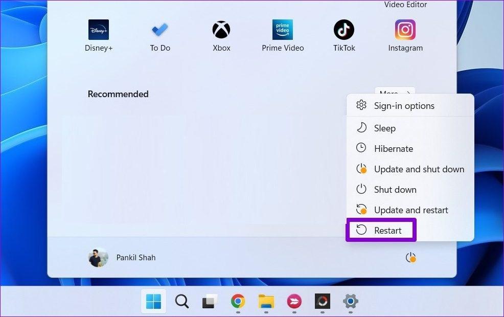Select Shut down from power menu

click(x=395, y=190)
